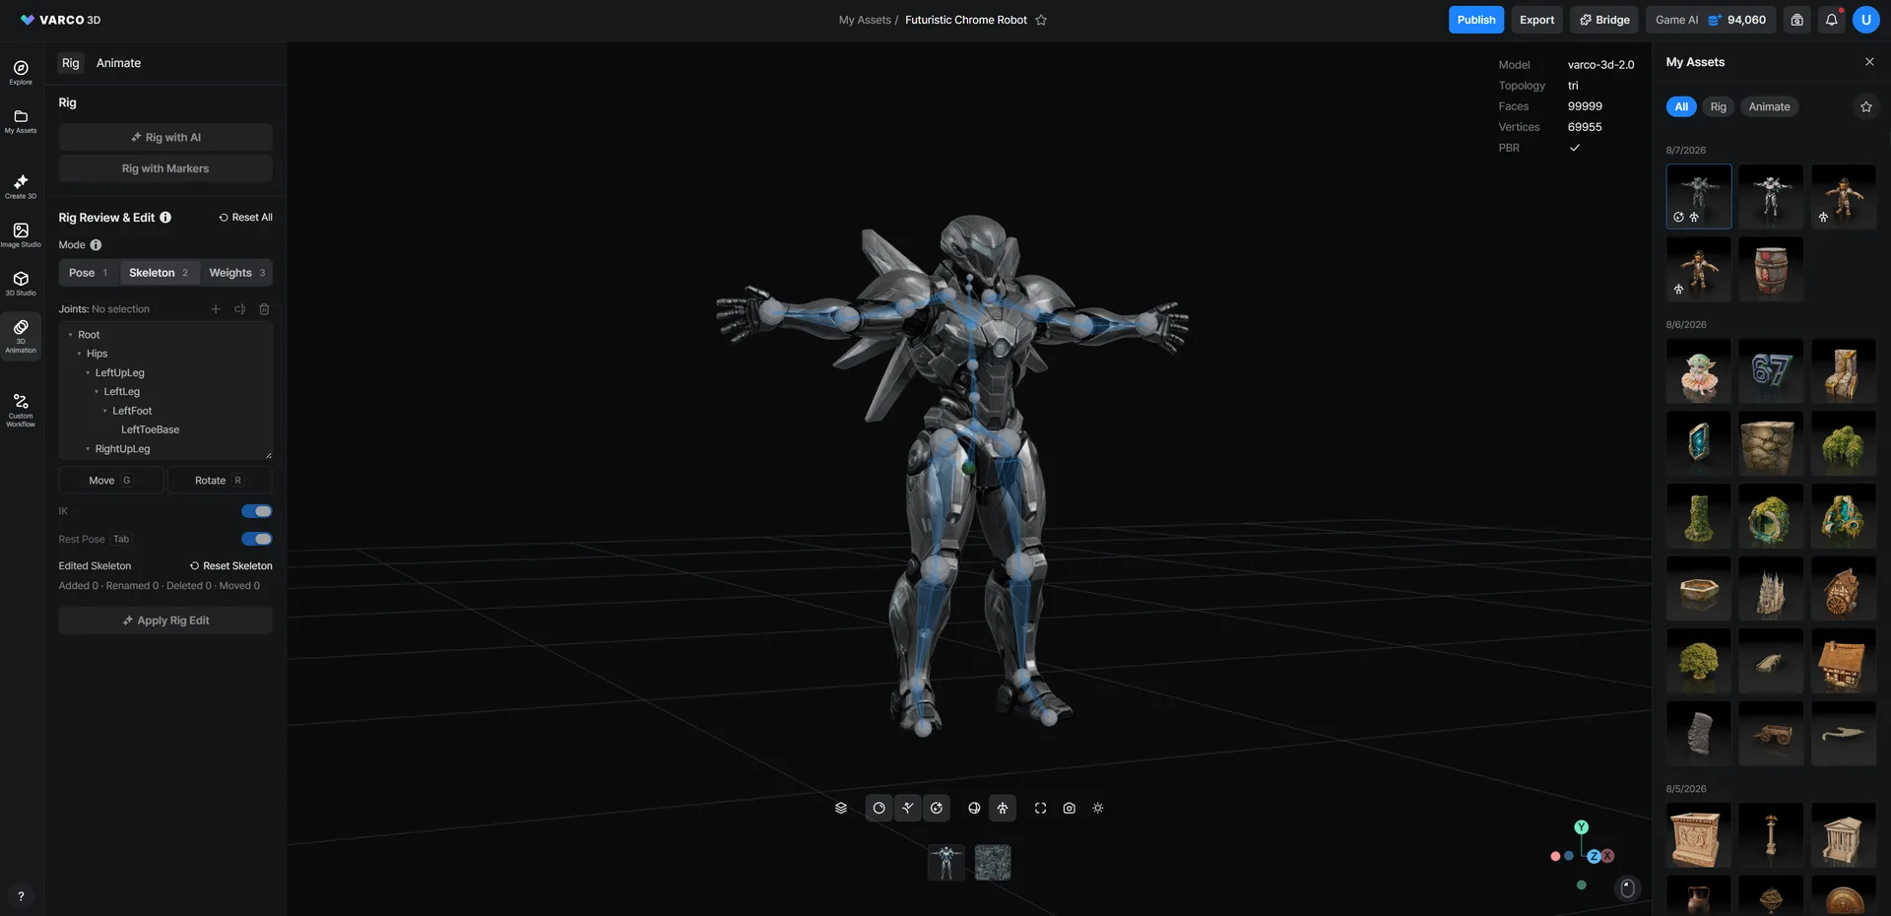Show only Animate assets in My Assets
This screenshot has height=916, width=1891.
(x=1769, y=106)
